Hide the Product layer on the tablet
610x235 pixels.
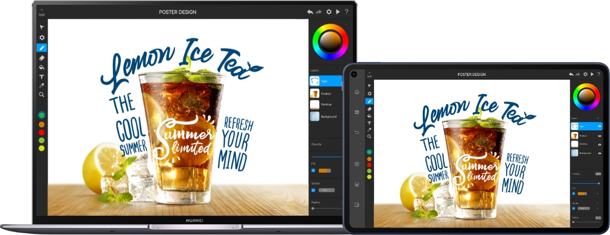click(599, 136)
